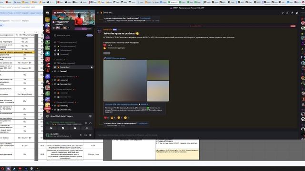305x171 pixels.
Task: Collapse category above [выбор-сервера] channel
Action: [61, 60]
